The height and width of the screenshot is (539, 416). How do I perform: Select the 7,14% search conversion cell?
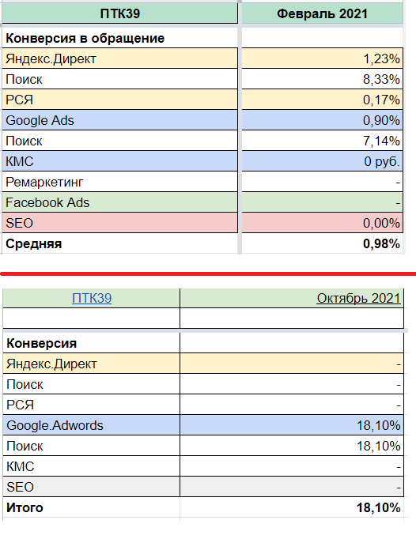323,141
